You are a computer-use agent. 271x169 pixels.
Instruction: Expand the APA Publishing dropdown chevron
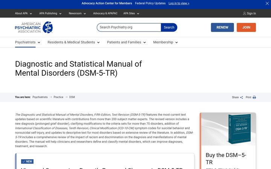60,14
